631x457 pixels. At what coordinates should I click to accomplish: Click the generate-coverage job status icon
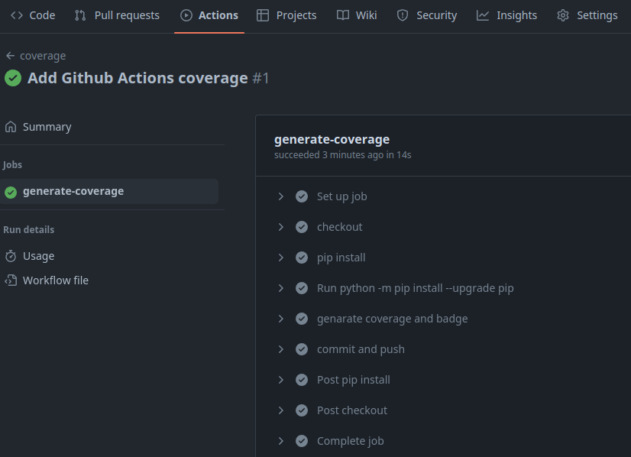point(11,192)
